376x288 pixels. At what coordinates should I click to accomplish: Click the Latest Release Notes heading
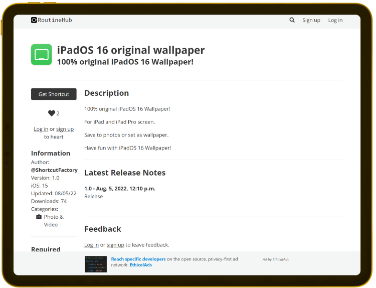coord(125,173)
